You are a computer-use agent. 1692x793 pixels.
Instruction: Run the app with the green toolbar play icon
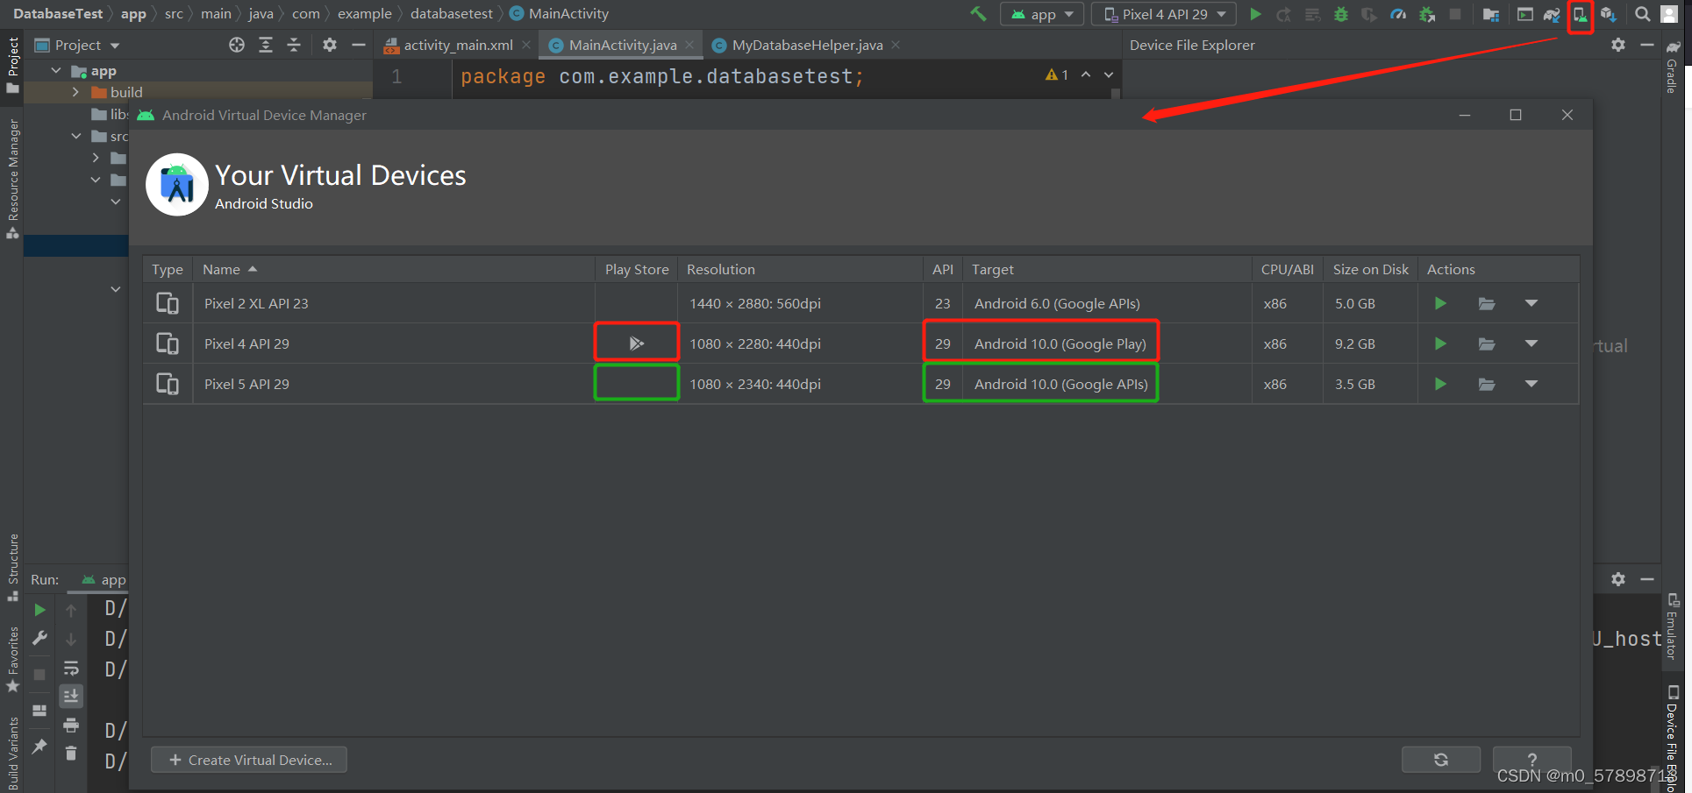pyautogui.click(x=1255, y=14)
